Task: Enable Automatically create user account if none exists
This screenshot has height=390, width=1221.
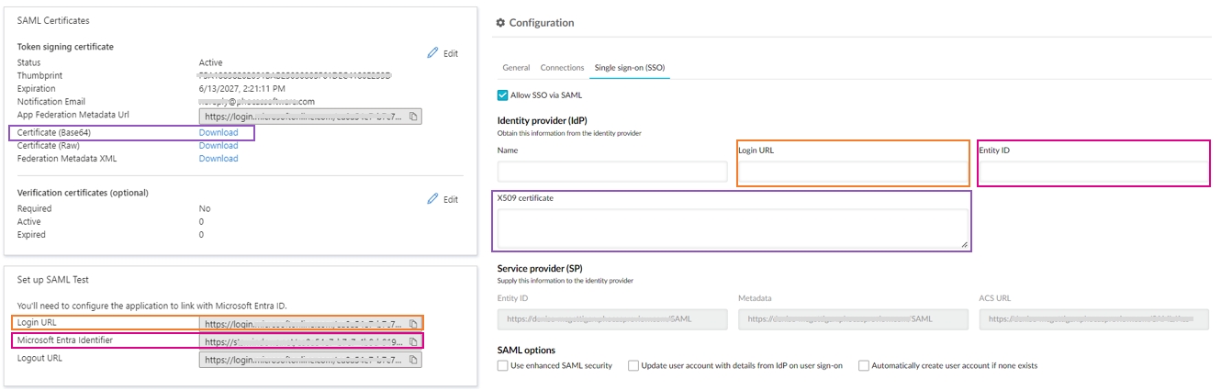Action: click(864, 365)
